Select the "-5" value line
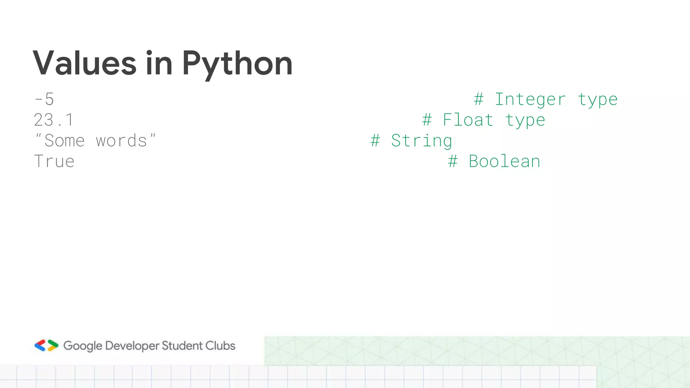This screenshot has width=690, height=388. pos(44,99)
